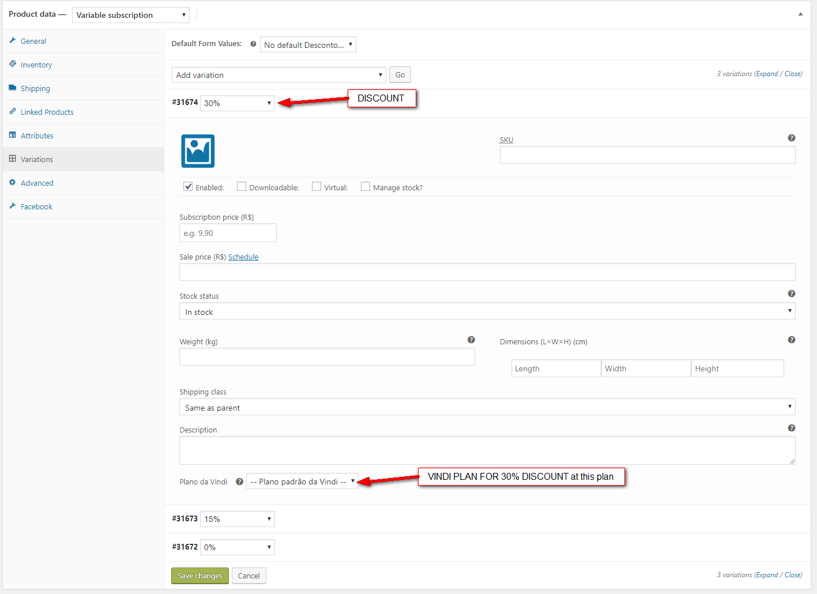Viewport: 817px width, 594px height.
Task: Click the top Expand link
Action: [x=767, y=74]
